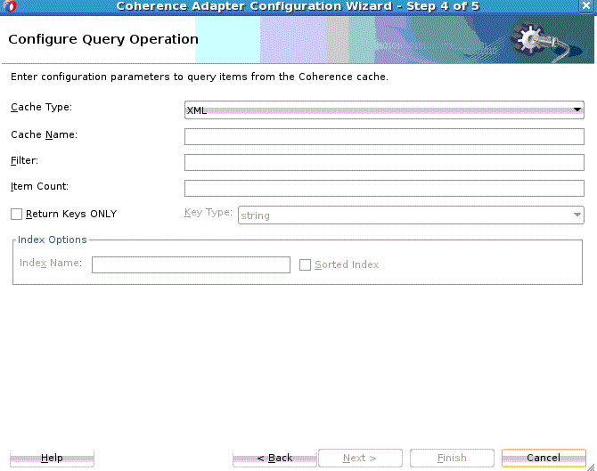
Task: Cancel the configuration wizard
Action: pos(544,458)
